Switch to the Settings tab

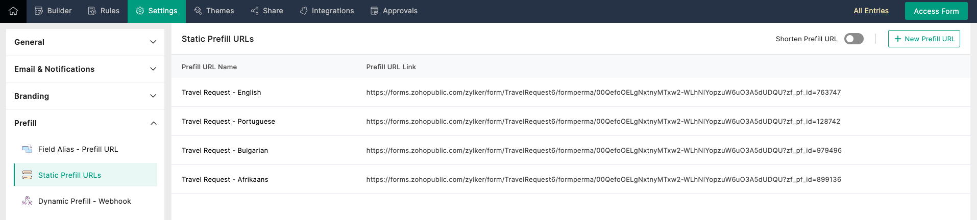[157, 11]
